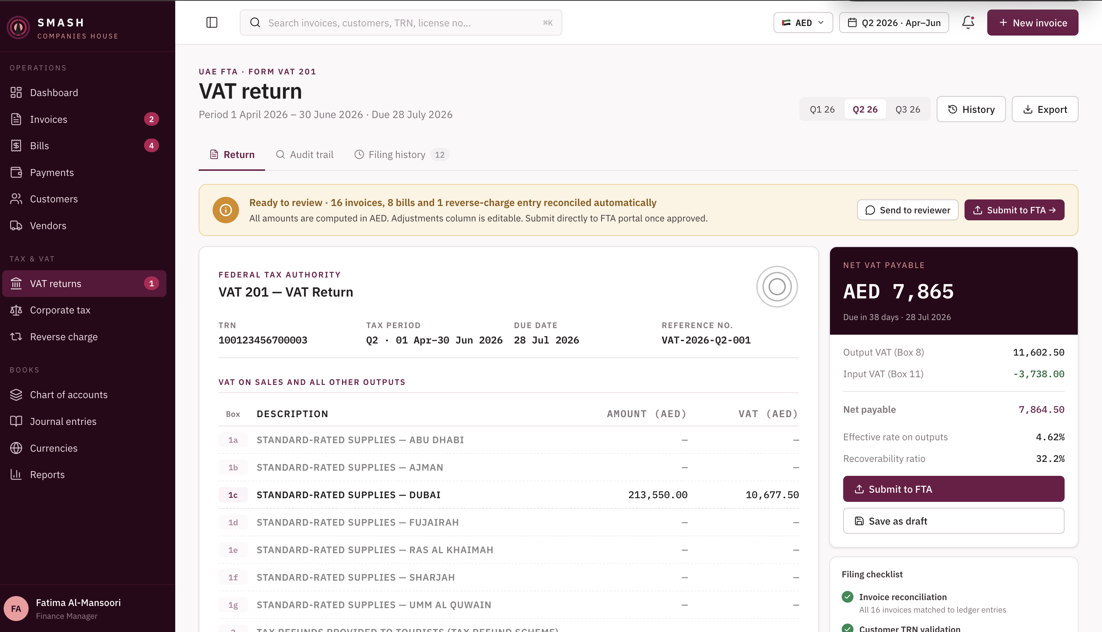1102x632 pixels.
Task: Open Currencies page
Action: [x=84, y=448]
